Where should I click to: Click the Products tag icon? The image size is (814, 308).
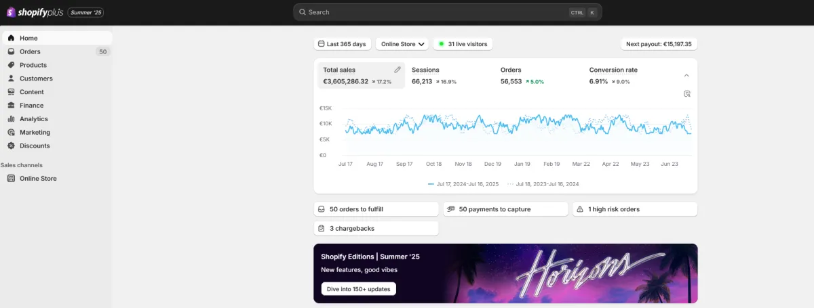click(x=11, y=65)
